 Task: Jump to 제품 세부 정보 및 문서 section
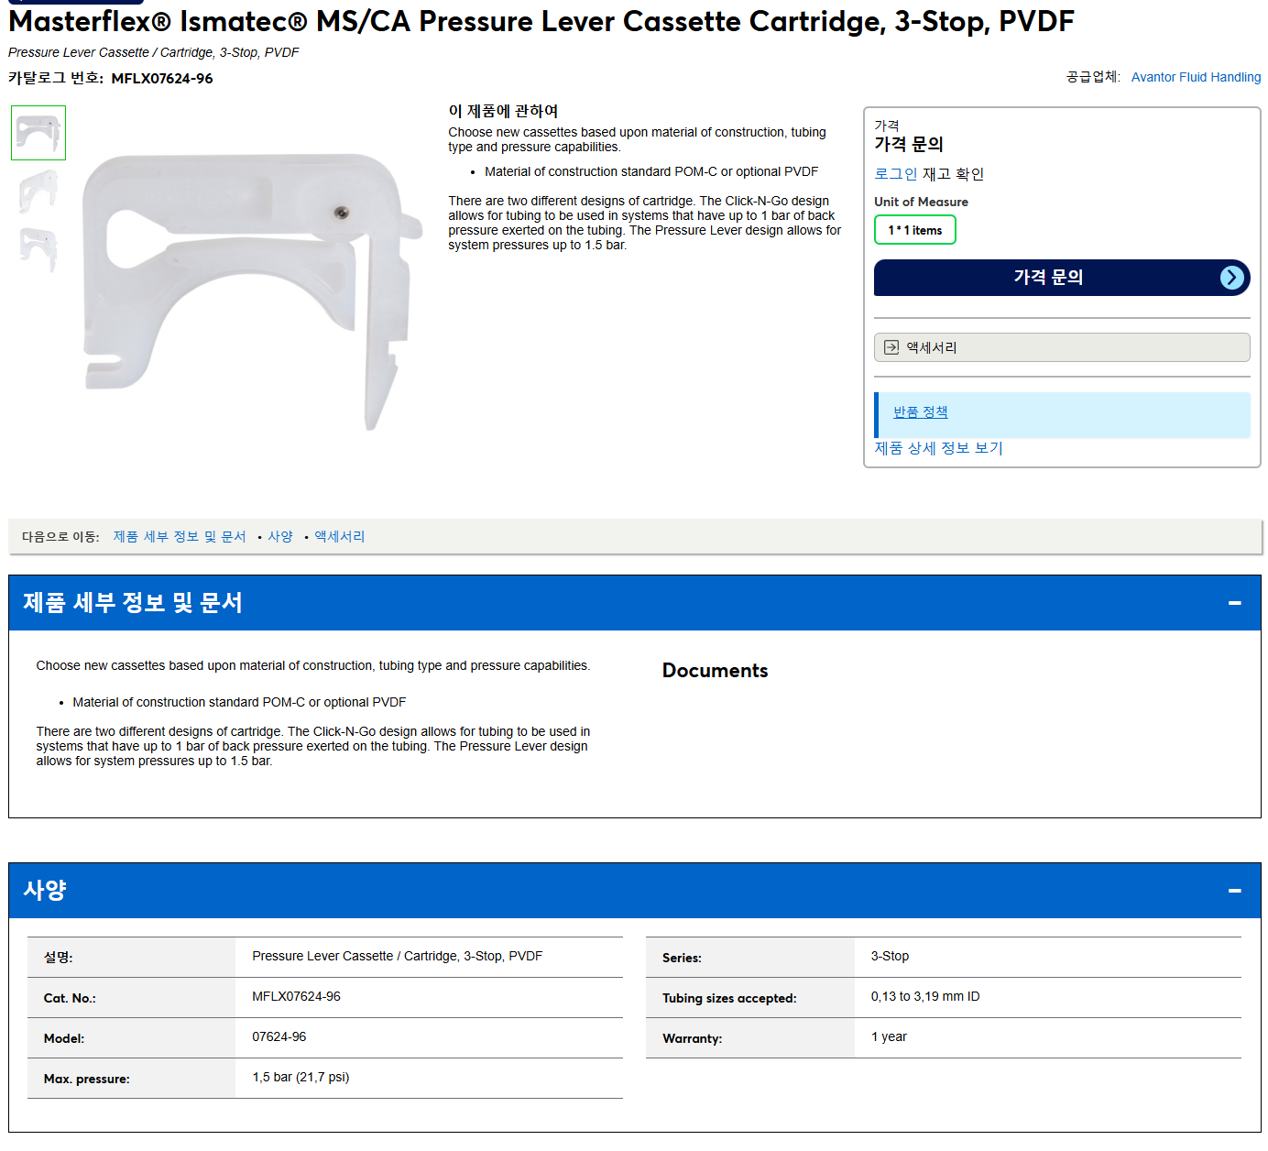point(180,537)
